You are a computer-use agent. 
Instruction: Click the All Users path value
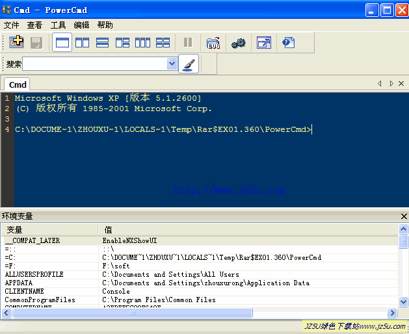pos(170,274)
